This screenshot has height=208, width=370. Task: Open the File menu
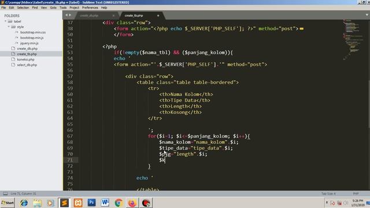[x=3, y=8]
